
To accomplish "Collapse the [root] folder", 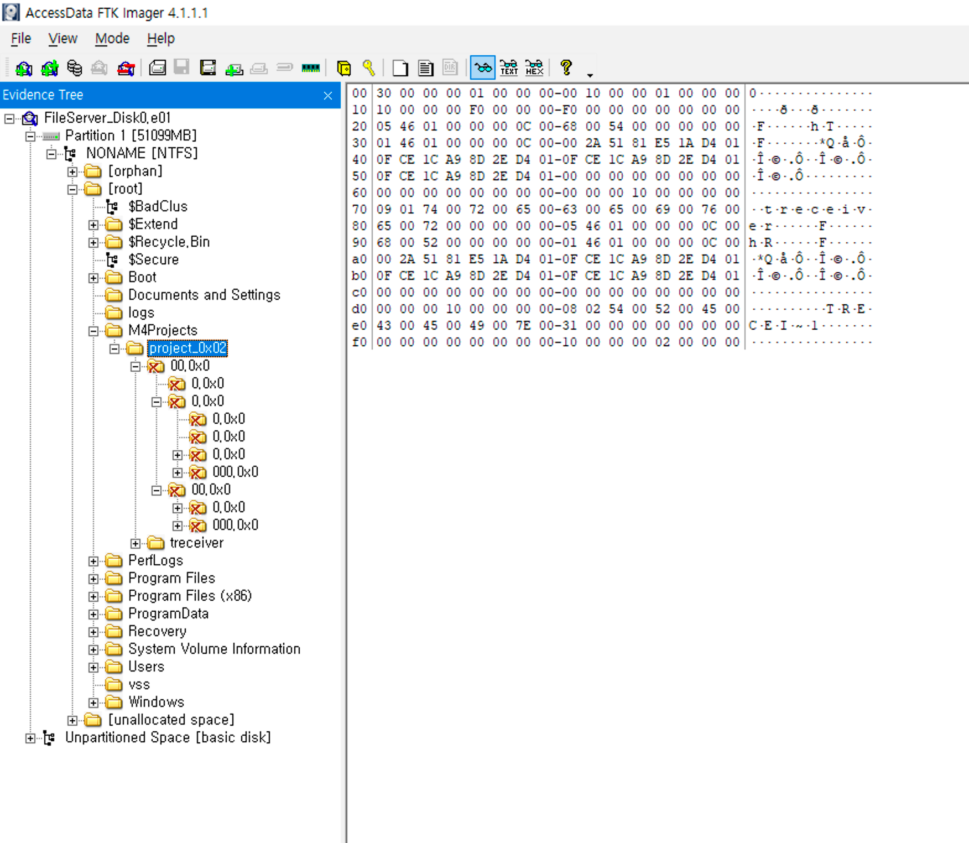I will click(x=72, y=189).
